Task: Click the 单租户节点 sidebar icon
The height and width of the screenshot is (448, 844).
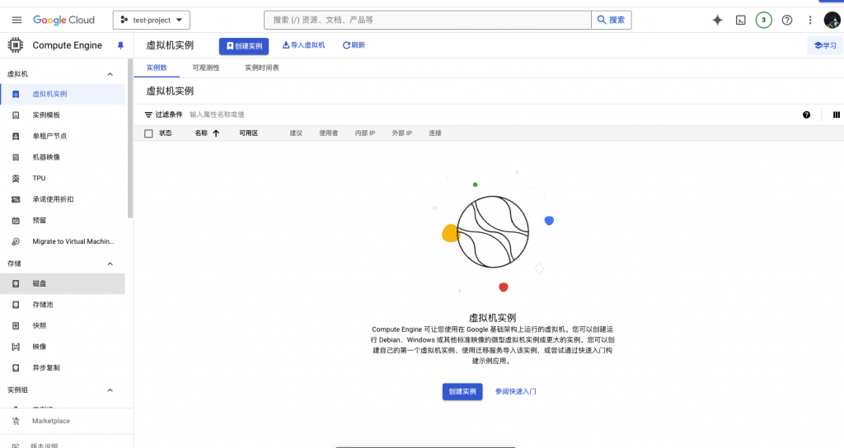Action: click(16, 136)
